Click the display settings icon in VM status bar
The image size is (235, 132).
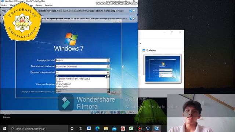point(112,112)
